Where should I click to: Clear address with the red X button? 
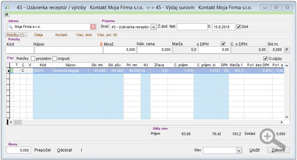pyautogui.click(x=93, y=27)
